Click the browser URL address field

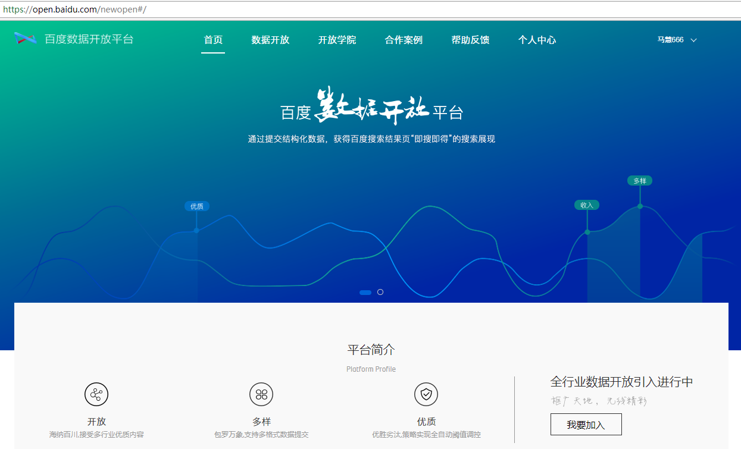[370, 10]
